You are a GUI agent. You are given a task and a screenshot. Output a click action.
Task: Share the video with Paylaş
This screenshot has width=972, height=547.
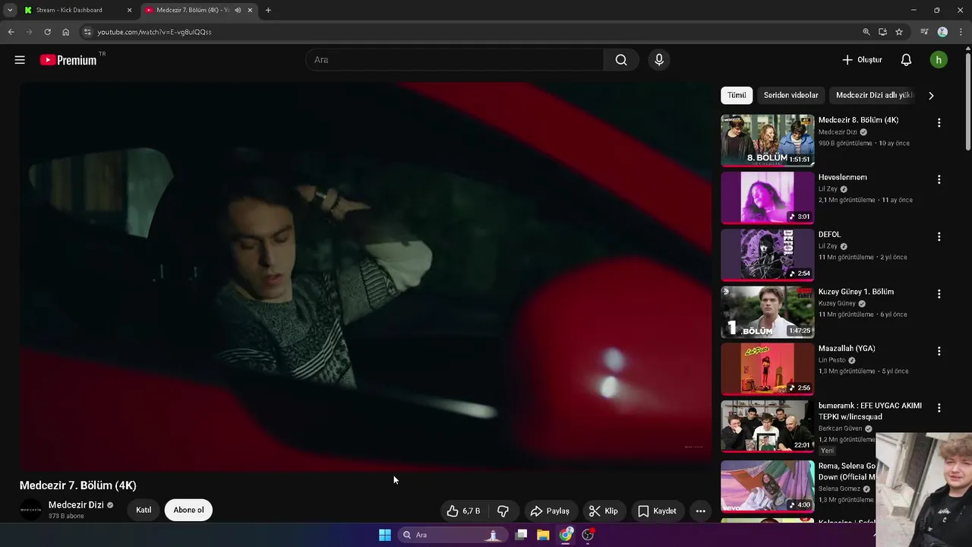tap(550, 511)
